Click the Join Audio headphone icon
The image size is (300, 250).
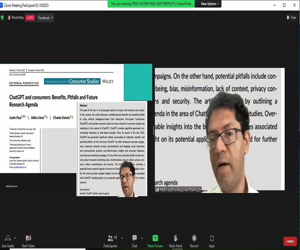tap(7, 238)
